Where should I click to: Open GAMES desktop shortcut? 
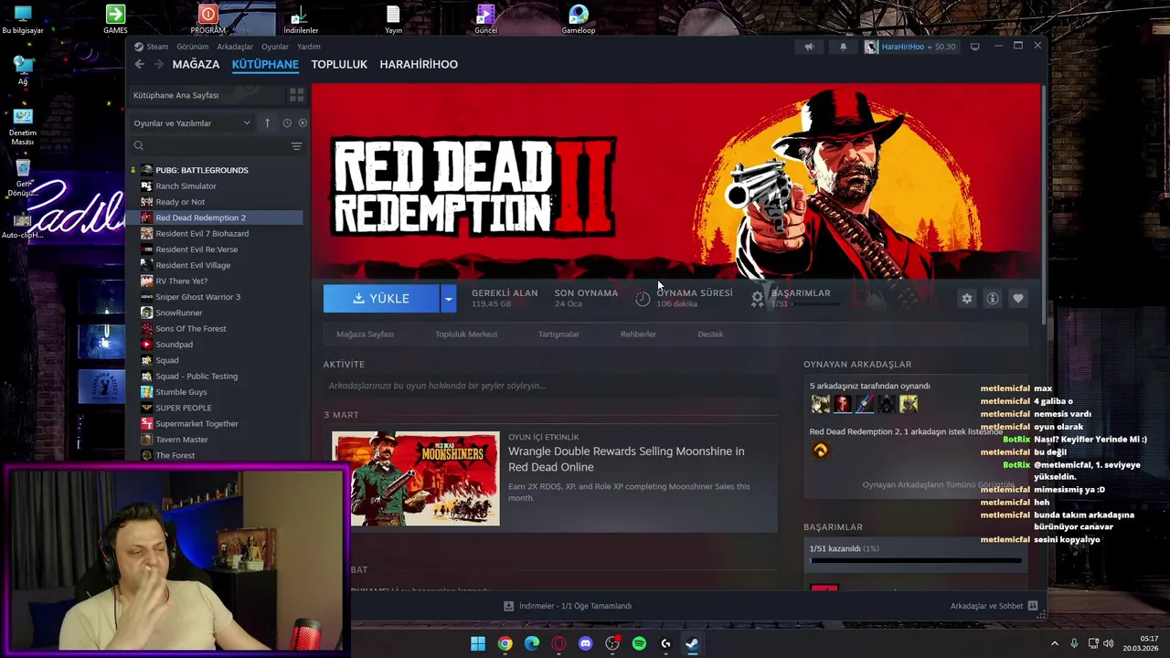click(115, 19)
